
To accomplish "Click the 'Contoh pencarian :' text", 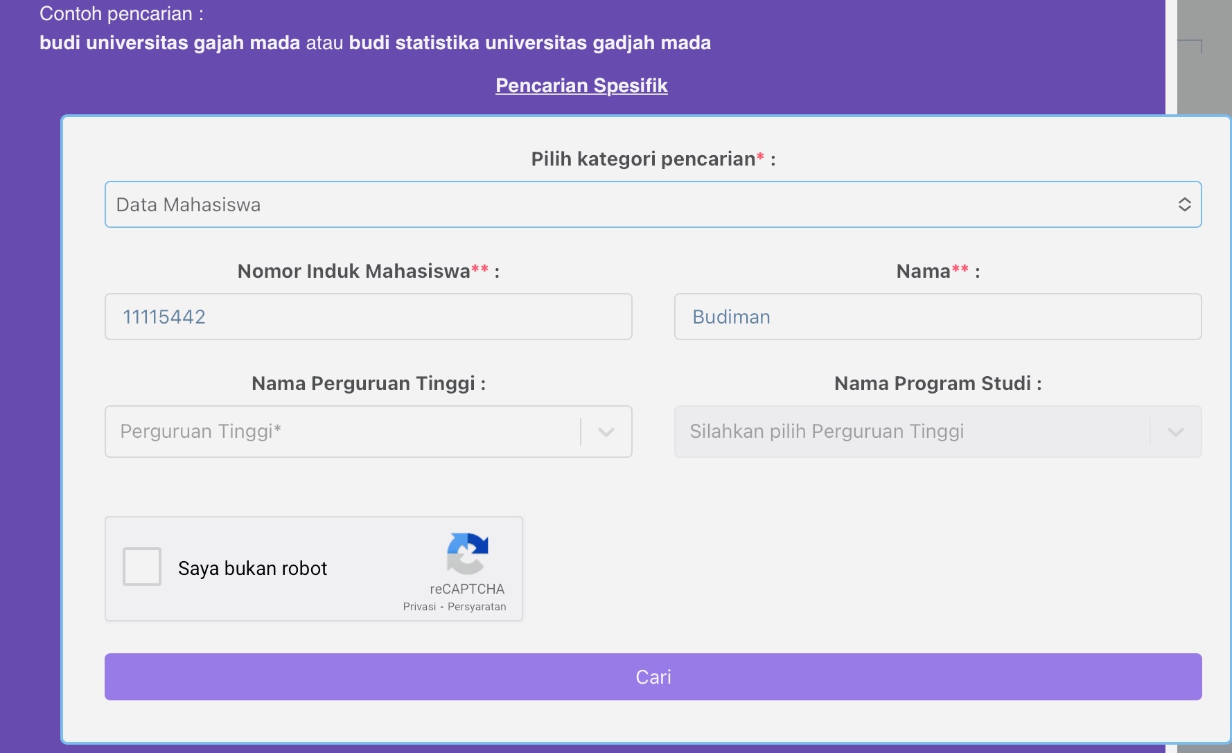I will (x=121, y=14).
